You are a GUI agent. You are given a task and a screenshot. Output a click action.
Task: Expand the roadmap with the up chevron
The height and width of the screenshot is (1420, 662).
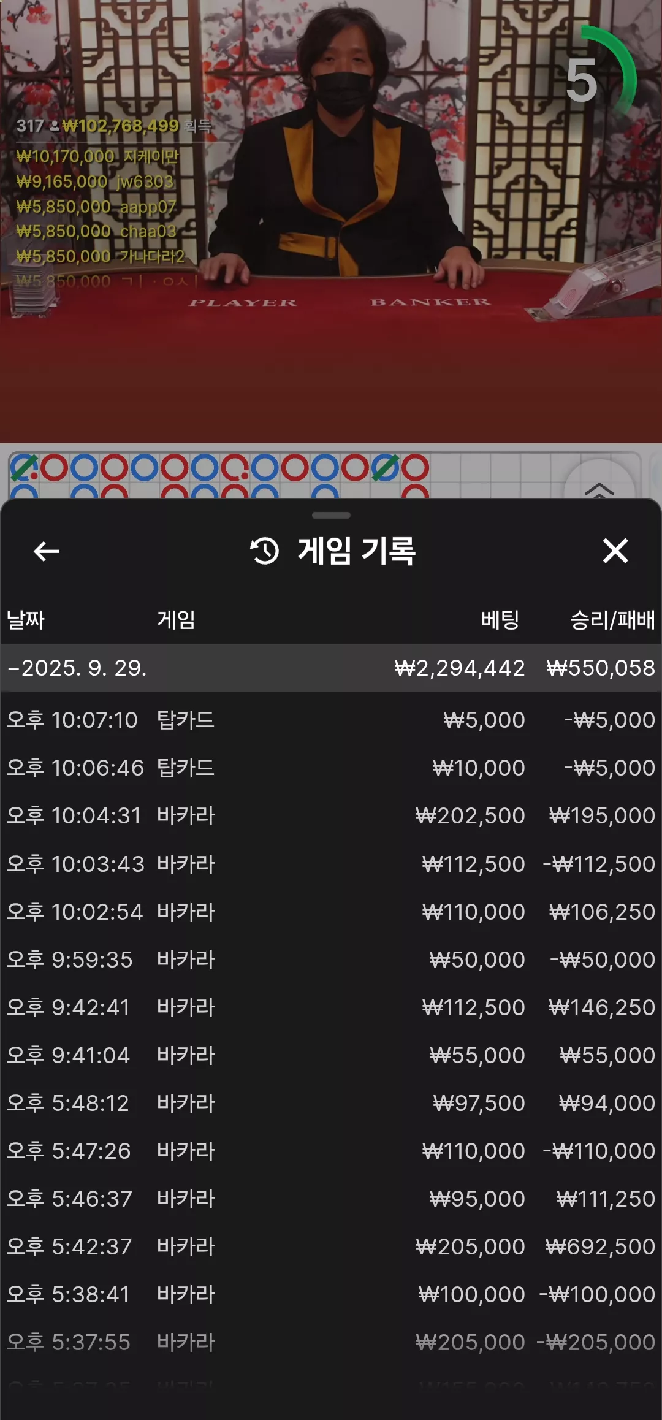[599, 489]
